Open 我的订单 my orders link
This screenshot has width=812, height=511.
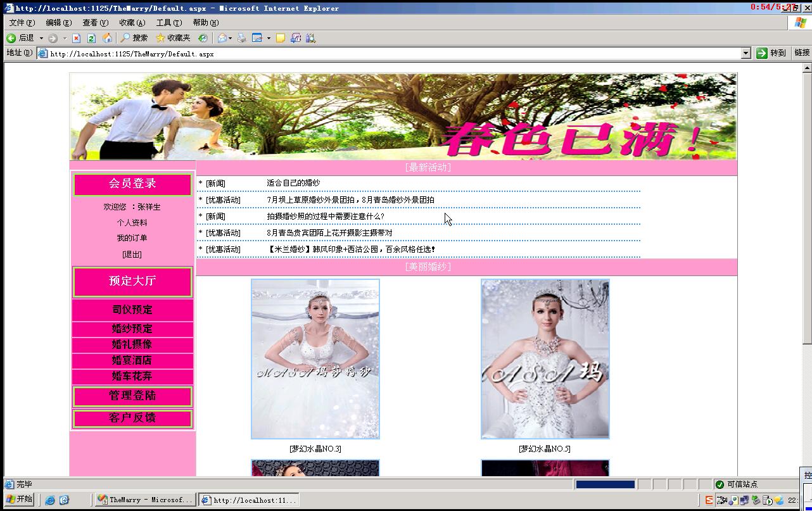pos(132,238)
